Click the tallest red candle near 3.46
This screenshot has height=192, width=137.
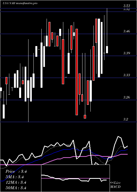[x=77, y=72]
